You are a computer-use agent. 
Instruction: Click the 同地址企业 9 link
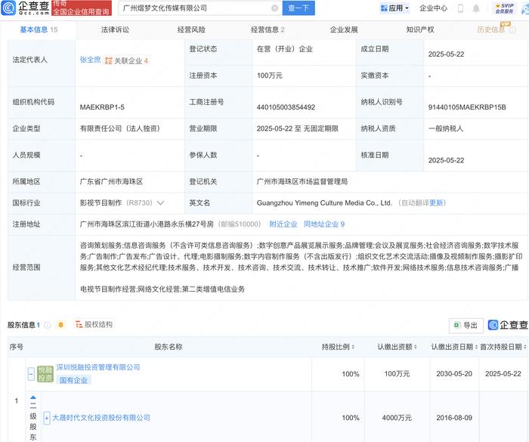324,224
